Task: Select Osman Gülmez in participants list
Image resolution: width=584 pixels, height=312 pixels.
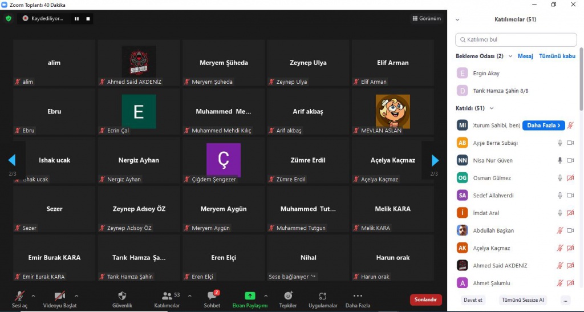Action: click(516, 178)
